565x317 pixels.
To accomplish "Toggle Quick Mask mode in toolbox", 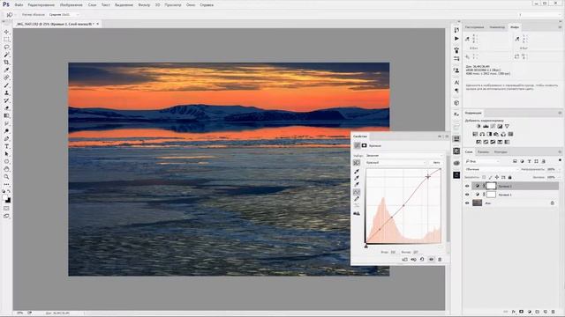I will (x=6, y=208).
